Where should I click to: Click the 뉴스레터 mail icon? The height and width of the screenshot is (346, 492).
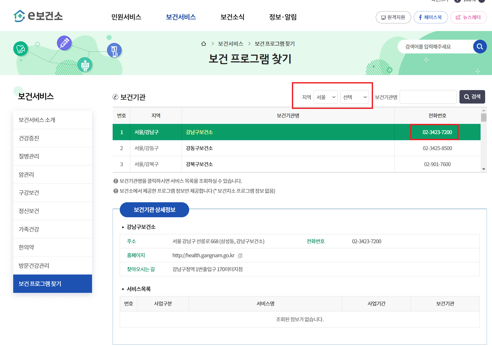(458, 17)
